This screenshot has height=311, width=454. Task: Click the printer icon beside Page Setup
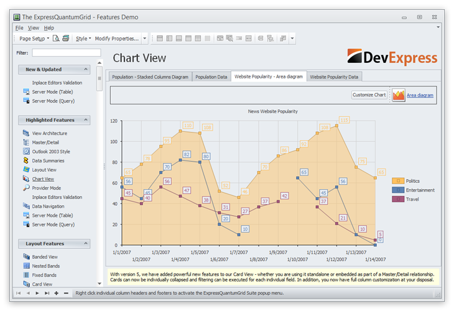click(x=65, y=39)
